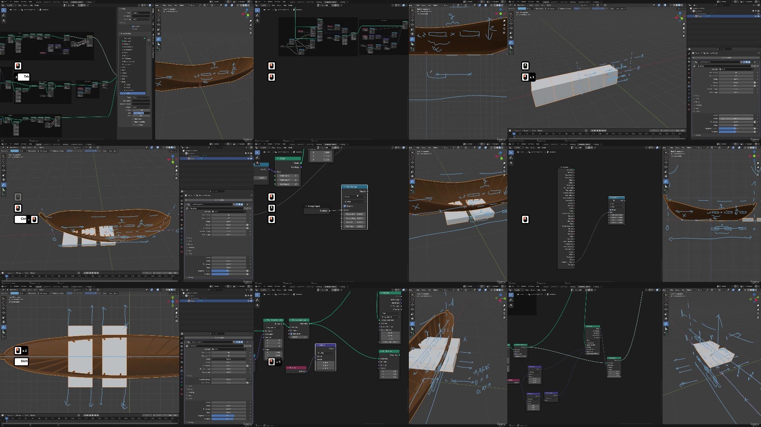Collapse the Group Input node
The image size is (761, 427).
point(306,206)
